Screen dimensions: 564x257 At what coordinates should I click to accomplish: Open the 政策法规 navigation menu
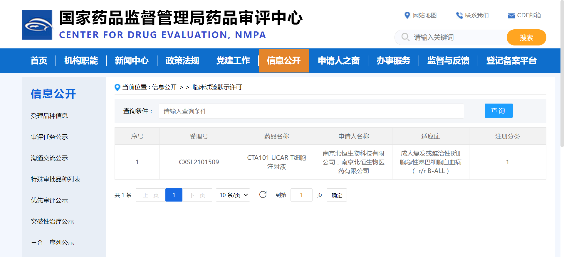[x=182, y=61]
